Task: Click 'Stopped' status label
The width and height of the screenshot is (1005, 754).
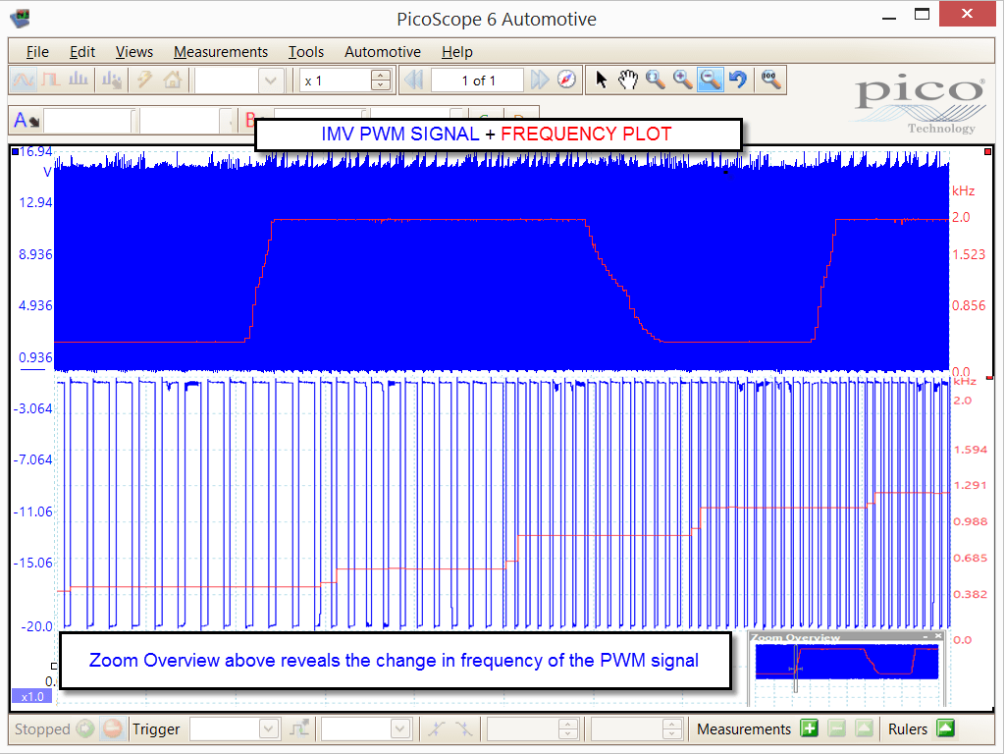Action: point(42,729)
